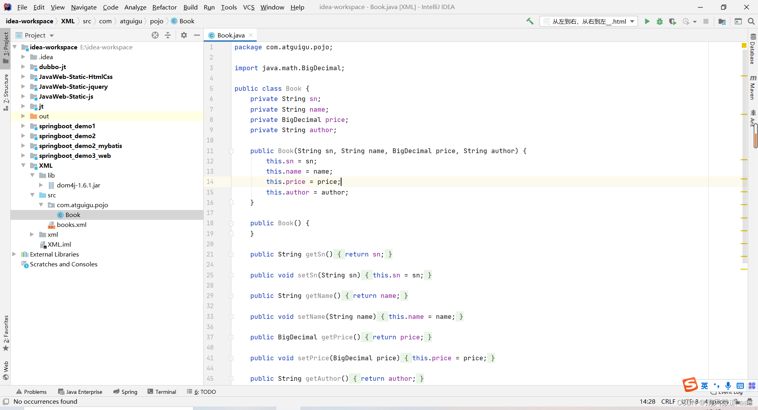Fold the Book constructor at line 11
The height and width of the screenshot is (410, 758).
coord(231,151)
